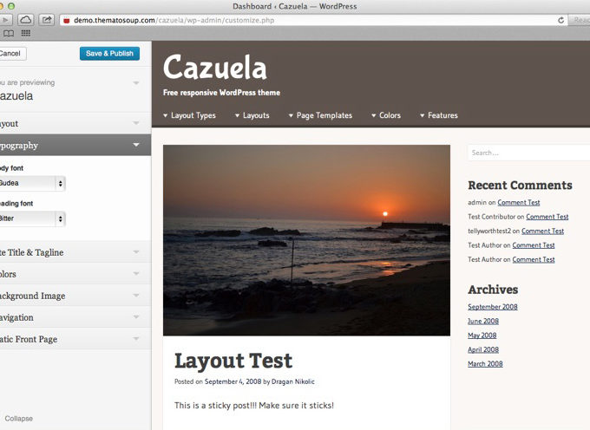This screenshot has width=590, height=430.
Task: Click the forward navigation arrow
Action: (5, 19)
